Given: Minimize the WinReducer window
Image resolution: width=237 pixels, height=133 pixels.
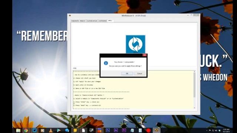Looking at the screenshot, I should coord(188,15).
